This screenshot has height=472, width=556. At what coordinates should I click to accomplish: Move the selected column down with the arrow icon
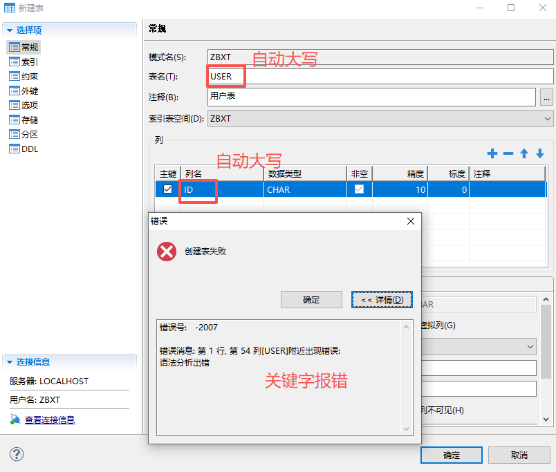coord(539,153)
